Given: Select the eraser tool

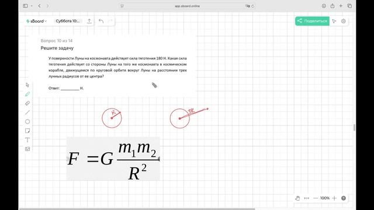Looking at the screenshot, I should click(x=27, y=103).
